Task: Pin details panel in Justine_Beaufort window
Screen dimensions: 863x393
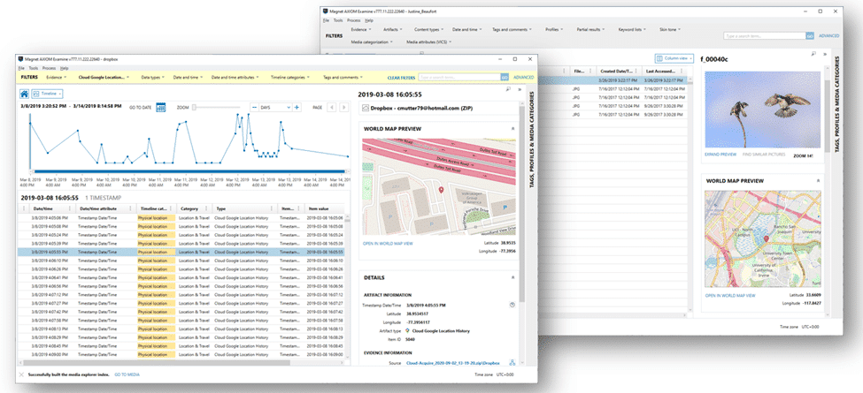Action: (813, 55)
